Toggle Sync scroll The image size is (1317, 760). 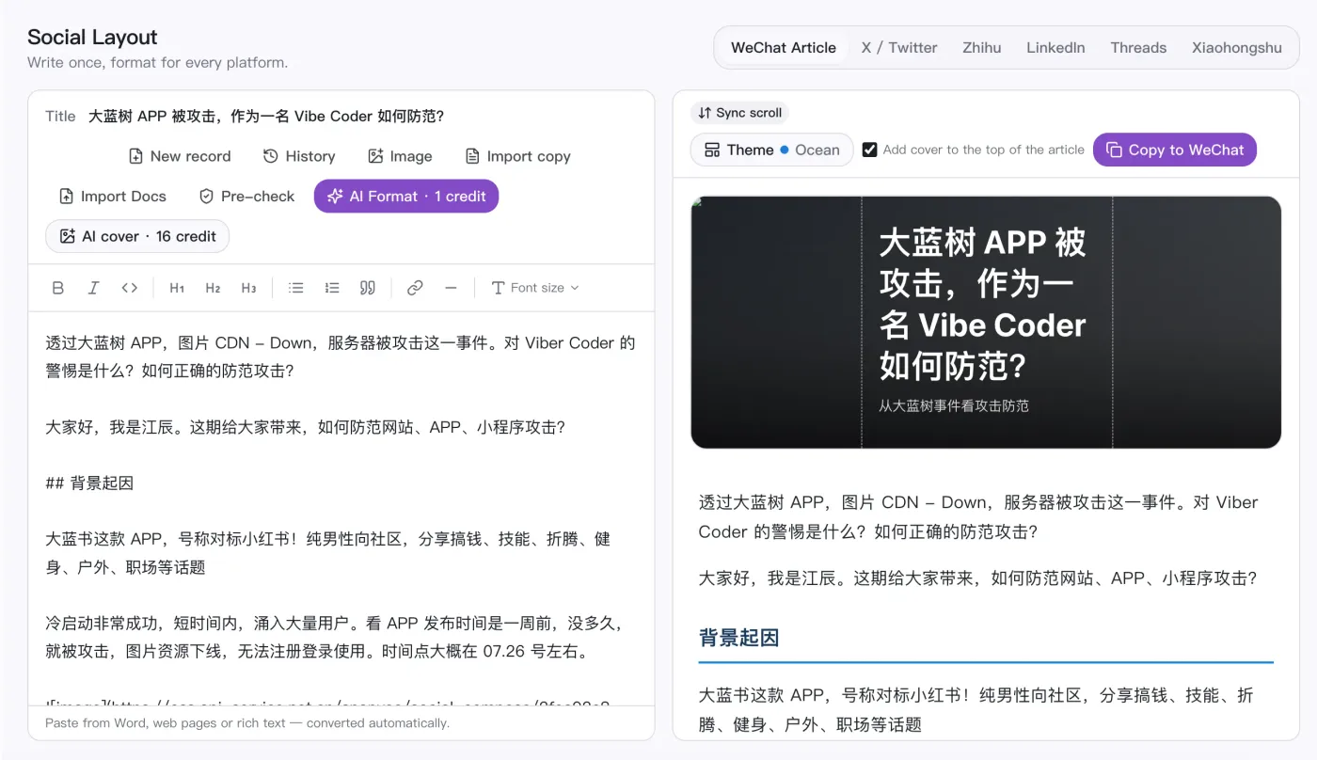point(739,113)
